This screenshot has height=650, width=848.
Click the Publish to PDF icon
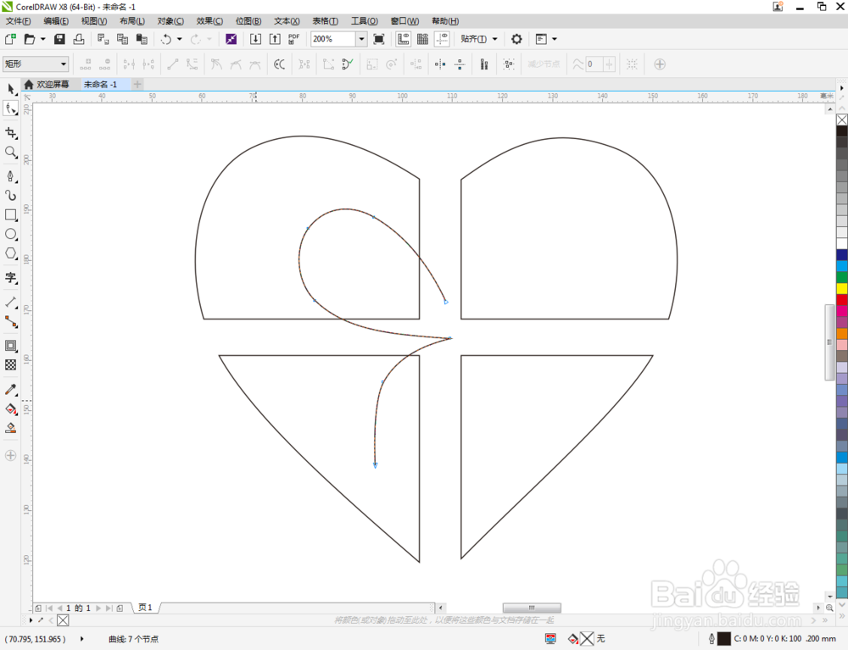(x=293, y=39)
